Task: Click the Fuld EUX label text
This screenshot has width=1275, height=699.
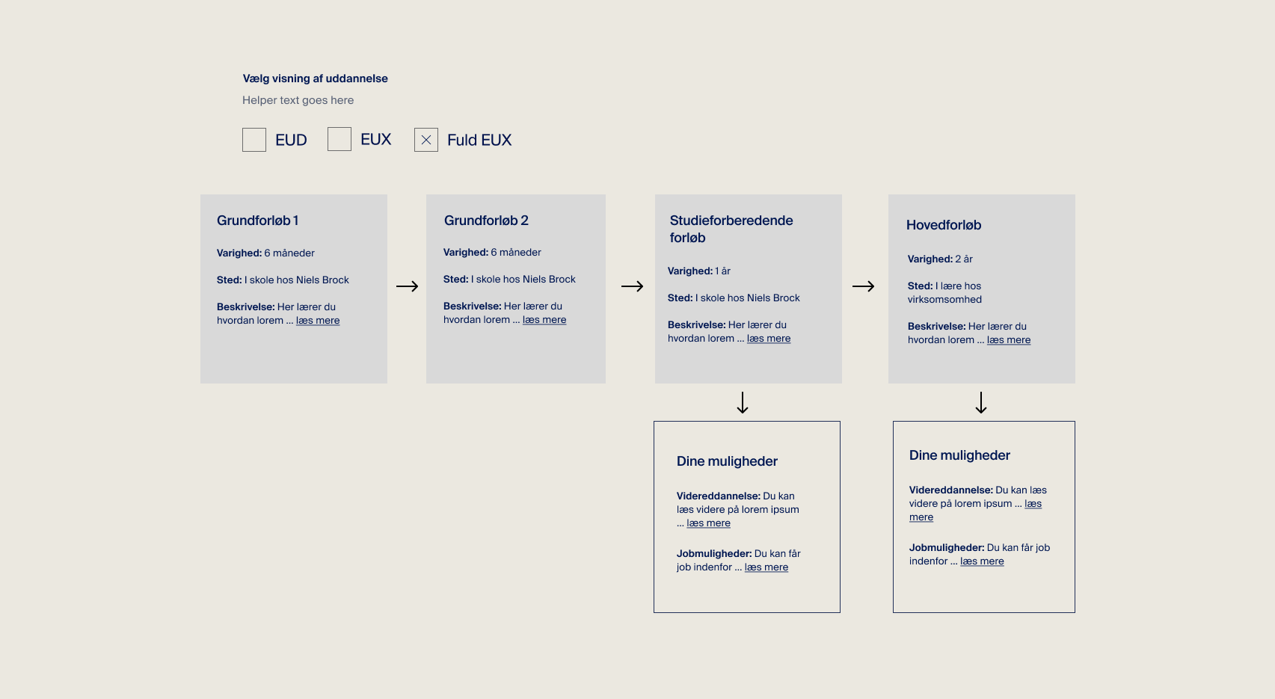Action: (479, 140)
